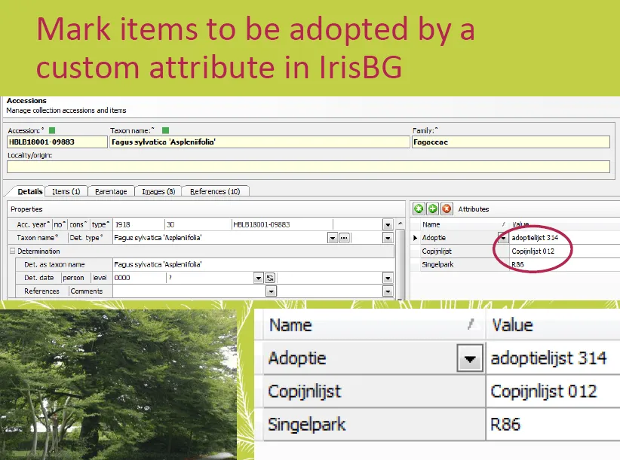
Task: Open the level dropdown at the Det. date row's end
Action: (x=388, y=278)
